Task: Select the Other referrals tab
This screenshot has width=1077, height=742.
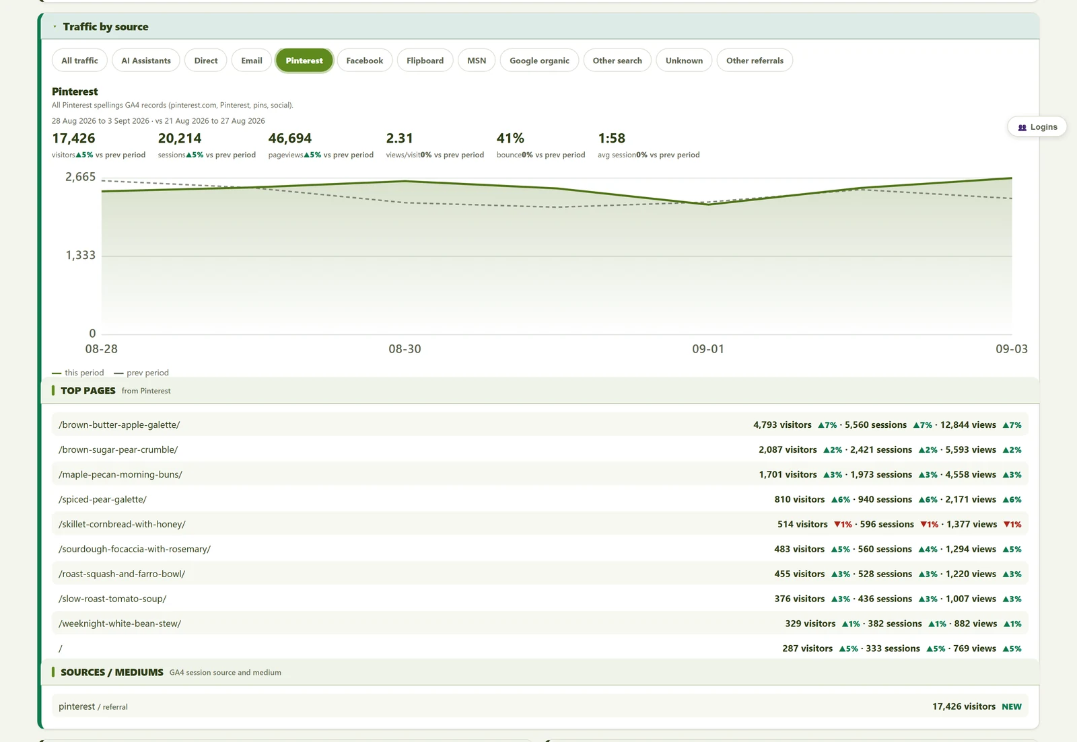Action: 755,61
